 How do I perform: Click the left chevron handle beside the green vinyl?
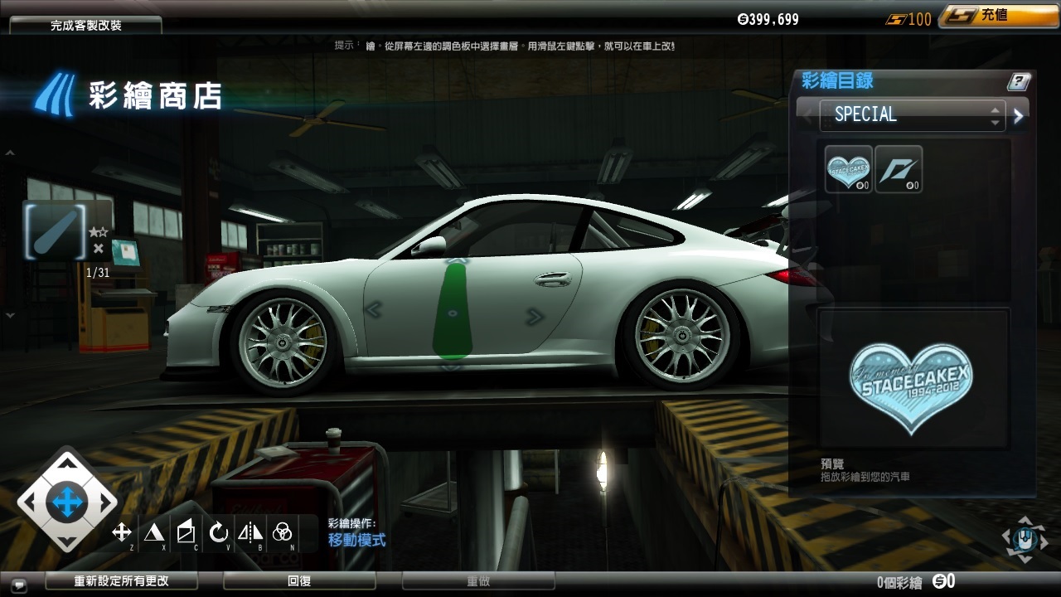coord(373,310)
